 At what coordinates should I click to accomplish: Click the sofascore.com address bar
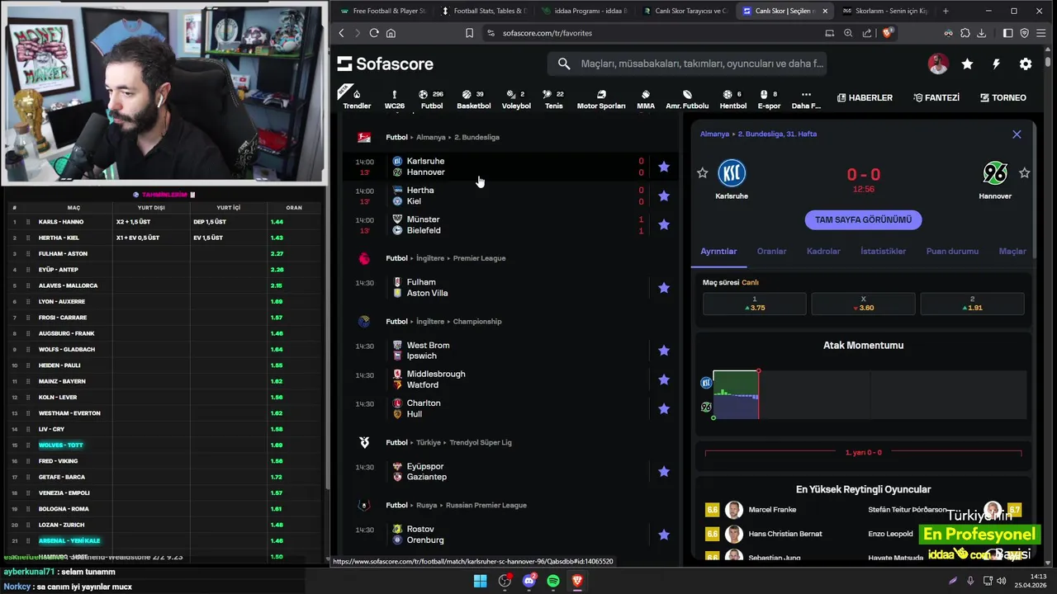pos(652,33)
